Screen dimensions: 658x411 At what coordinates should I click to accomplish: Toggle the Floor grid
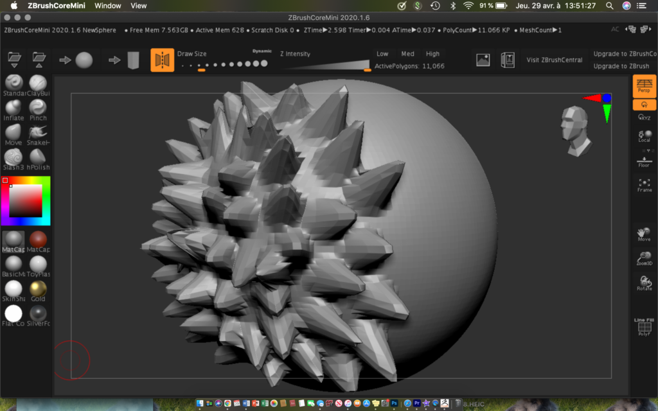click(644, 161)
